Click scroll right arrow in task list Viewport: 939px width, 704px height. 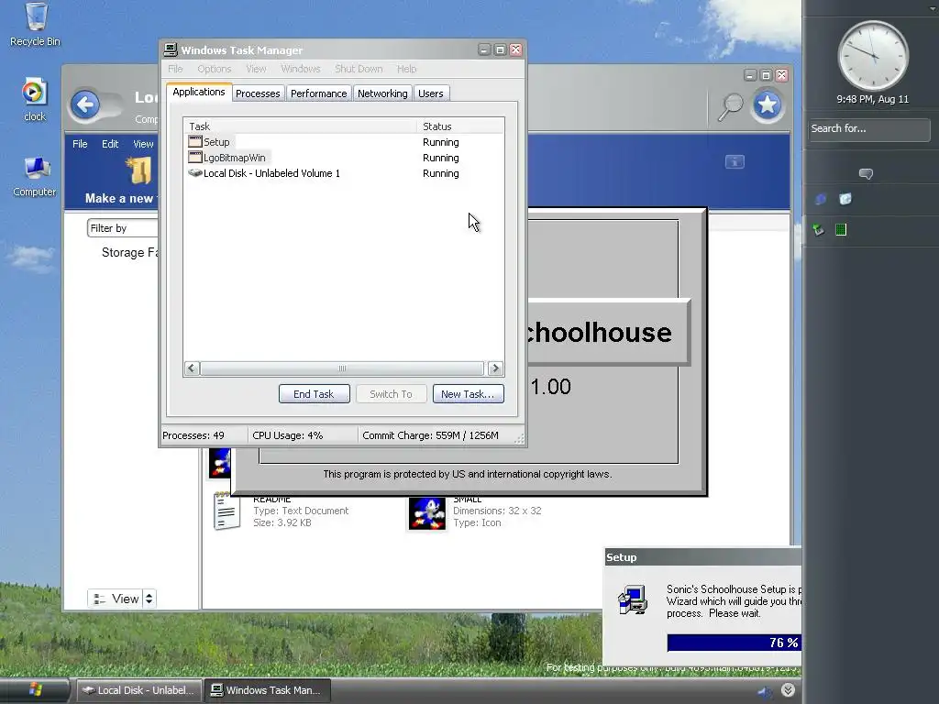tap(494, 368)
